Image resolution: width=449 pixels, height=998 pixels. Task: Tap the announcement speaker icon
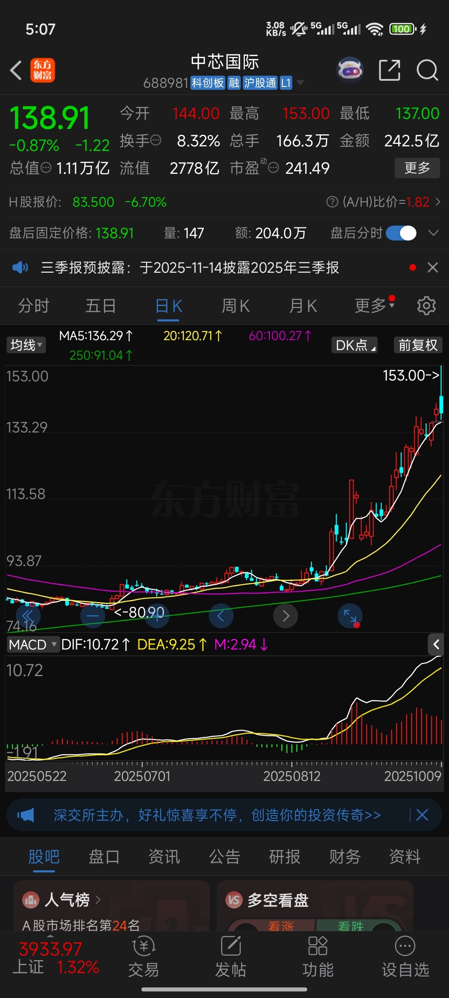click(20, 267)
